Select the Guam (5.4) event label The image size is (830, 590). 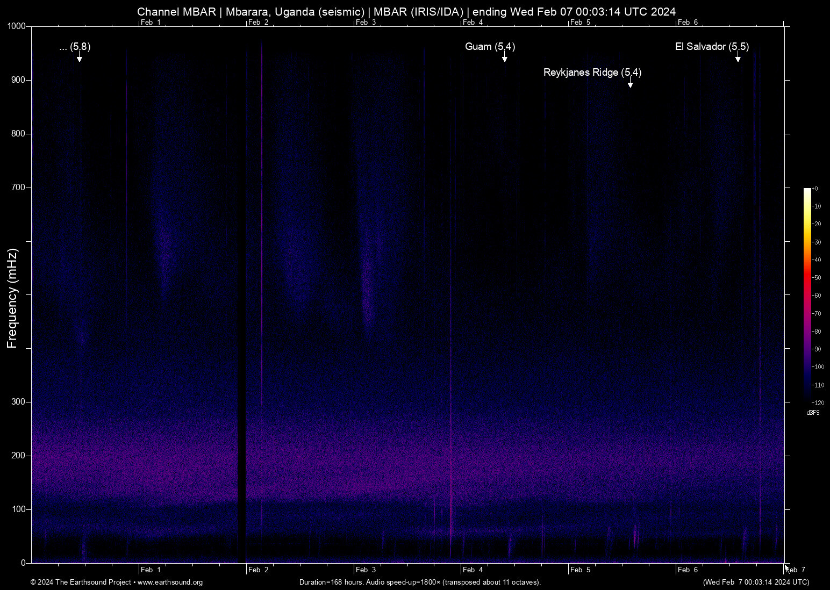coord(490,47)
